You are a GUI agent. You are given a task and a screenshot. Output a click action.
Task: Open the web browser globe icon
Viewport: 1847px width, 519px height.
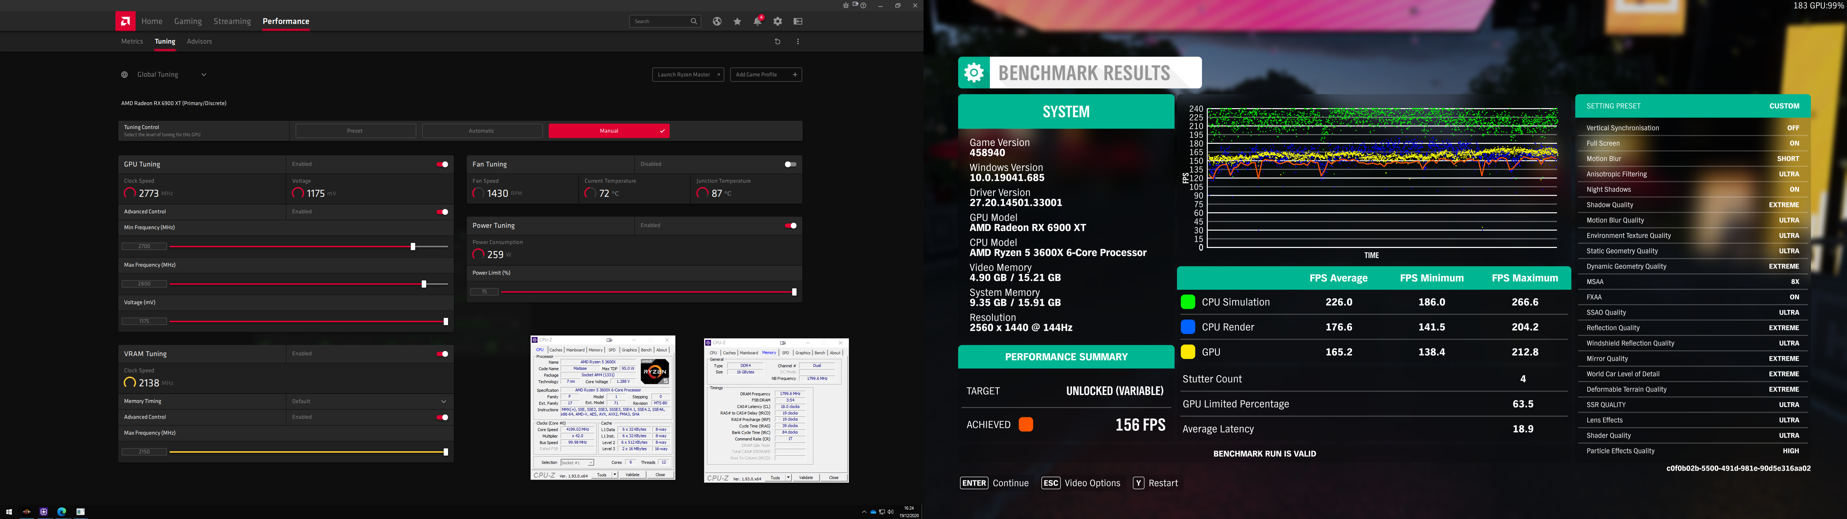tap(717, 22)
